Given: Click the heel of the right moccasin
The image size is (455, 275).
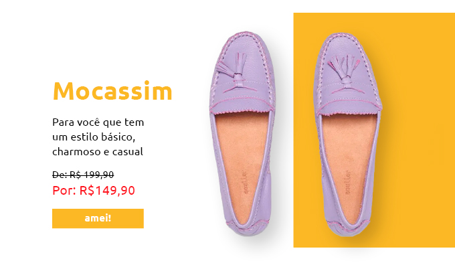Looking at the screenshot, I should 347,229.
